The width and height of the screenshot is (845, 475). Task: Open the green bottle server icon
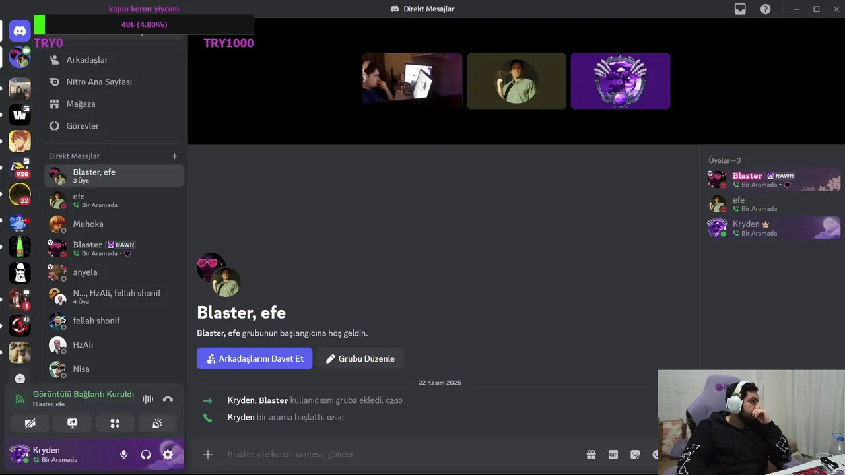20,247
